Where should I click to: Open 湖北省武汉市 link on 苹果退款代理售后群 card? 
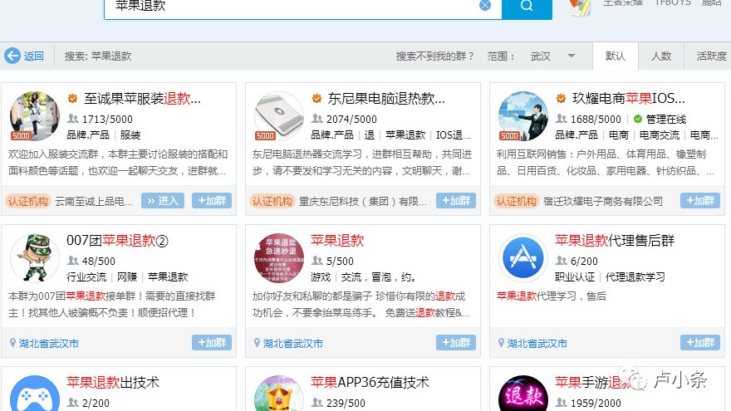tap(537, 344)
